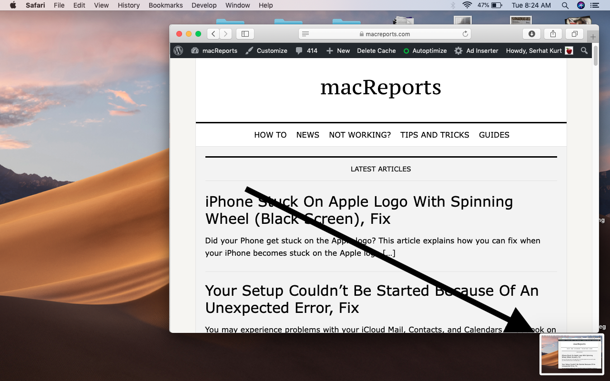Open the Bookmarks menu
Viewport: 610px width, 381px height.
click(165, 5)
